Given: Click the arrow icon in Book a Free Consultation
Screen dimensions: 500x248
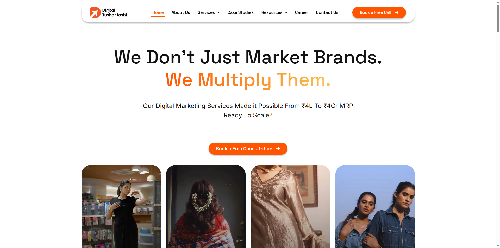Looking at the screenshot, I should pyautogui.click(x=278, y=149).
